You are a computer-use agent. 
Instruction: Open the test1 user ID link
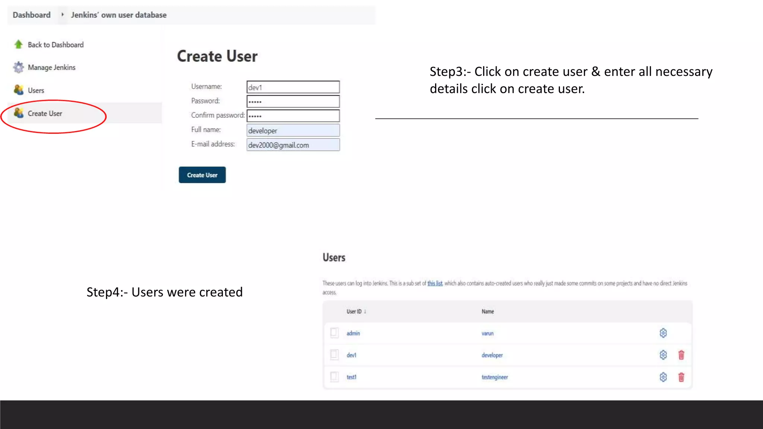pos(351,377)
